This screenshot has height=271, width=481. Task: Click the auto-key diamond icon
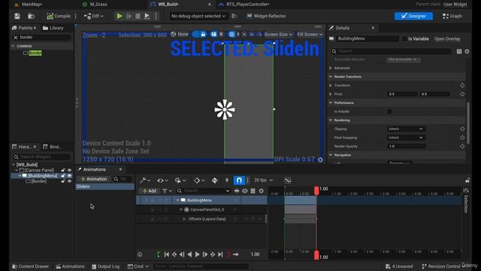(x=215, y=181)
